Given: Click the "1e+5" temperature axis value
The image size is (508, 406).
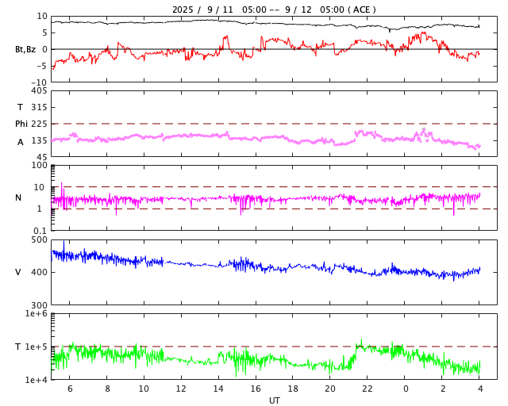Looking at the screenshot, I should pyautogui.click(x=37, y=347).
